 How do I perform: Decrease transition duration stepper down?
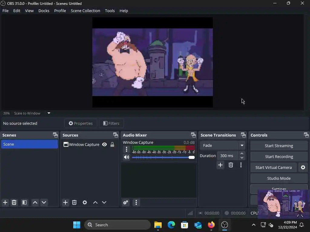tap(242, 158)
